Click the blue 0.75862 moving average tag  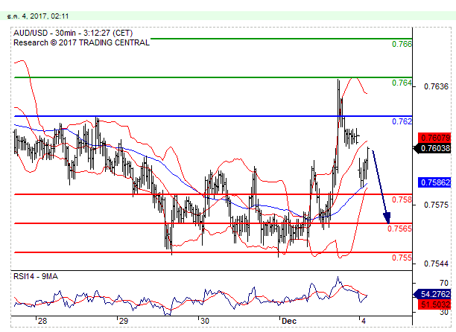tap(434, 182)
